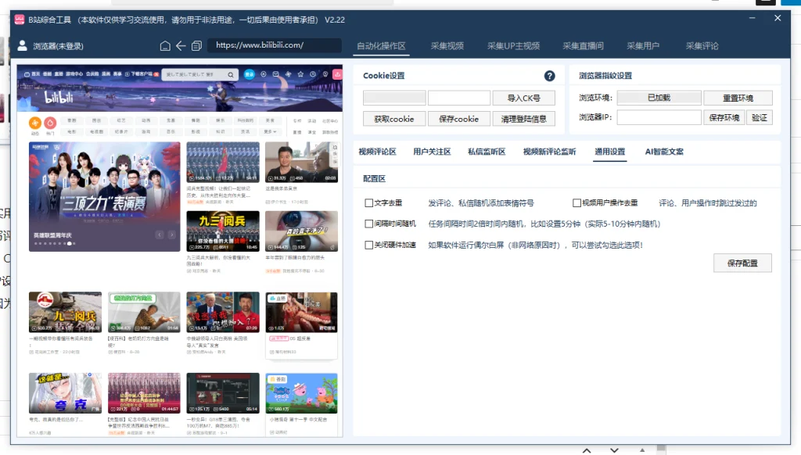Click the user avatar icon beside 浏览器(未登录)
Image resolution: width=801 pixels, height=455 pixels.
pyautogui.click(x=22, y=46)
